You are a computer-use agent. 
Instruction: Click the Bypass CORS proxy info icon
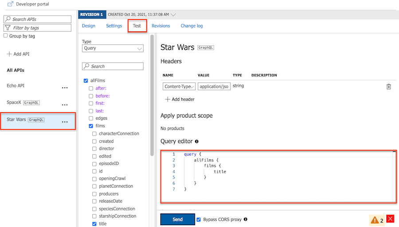click(246, 219)
